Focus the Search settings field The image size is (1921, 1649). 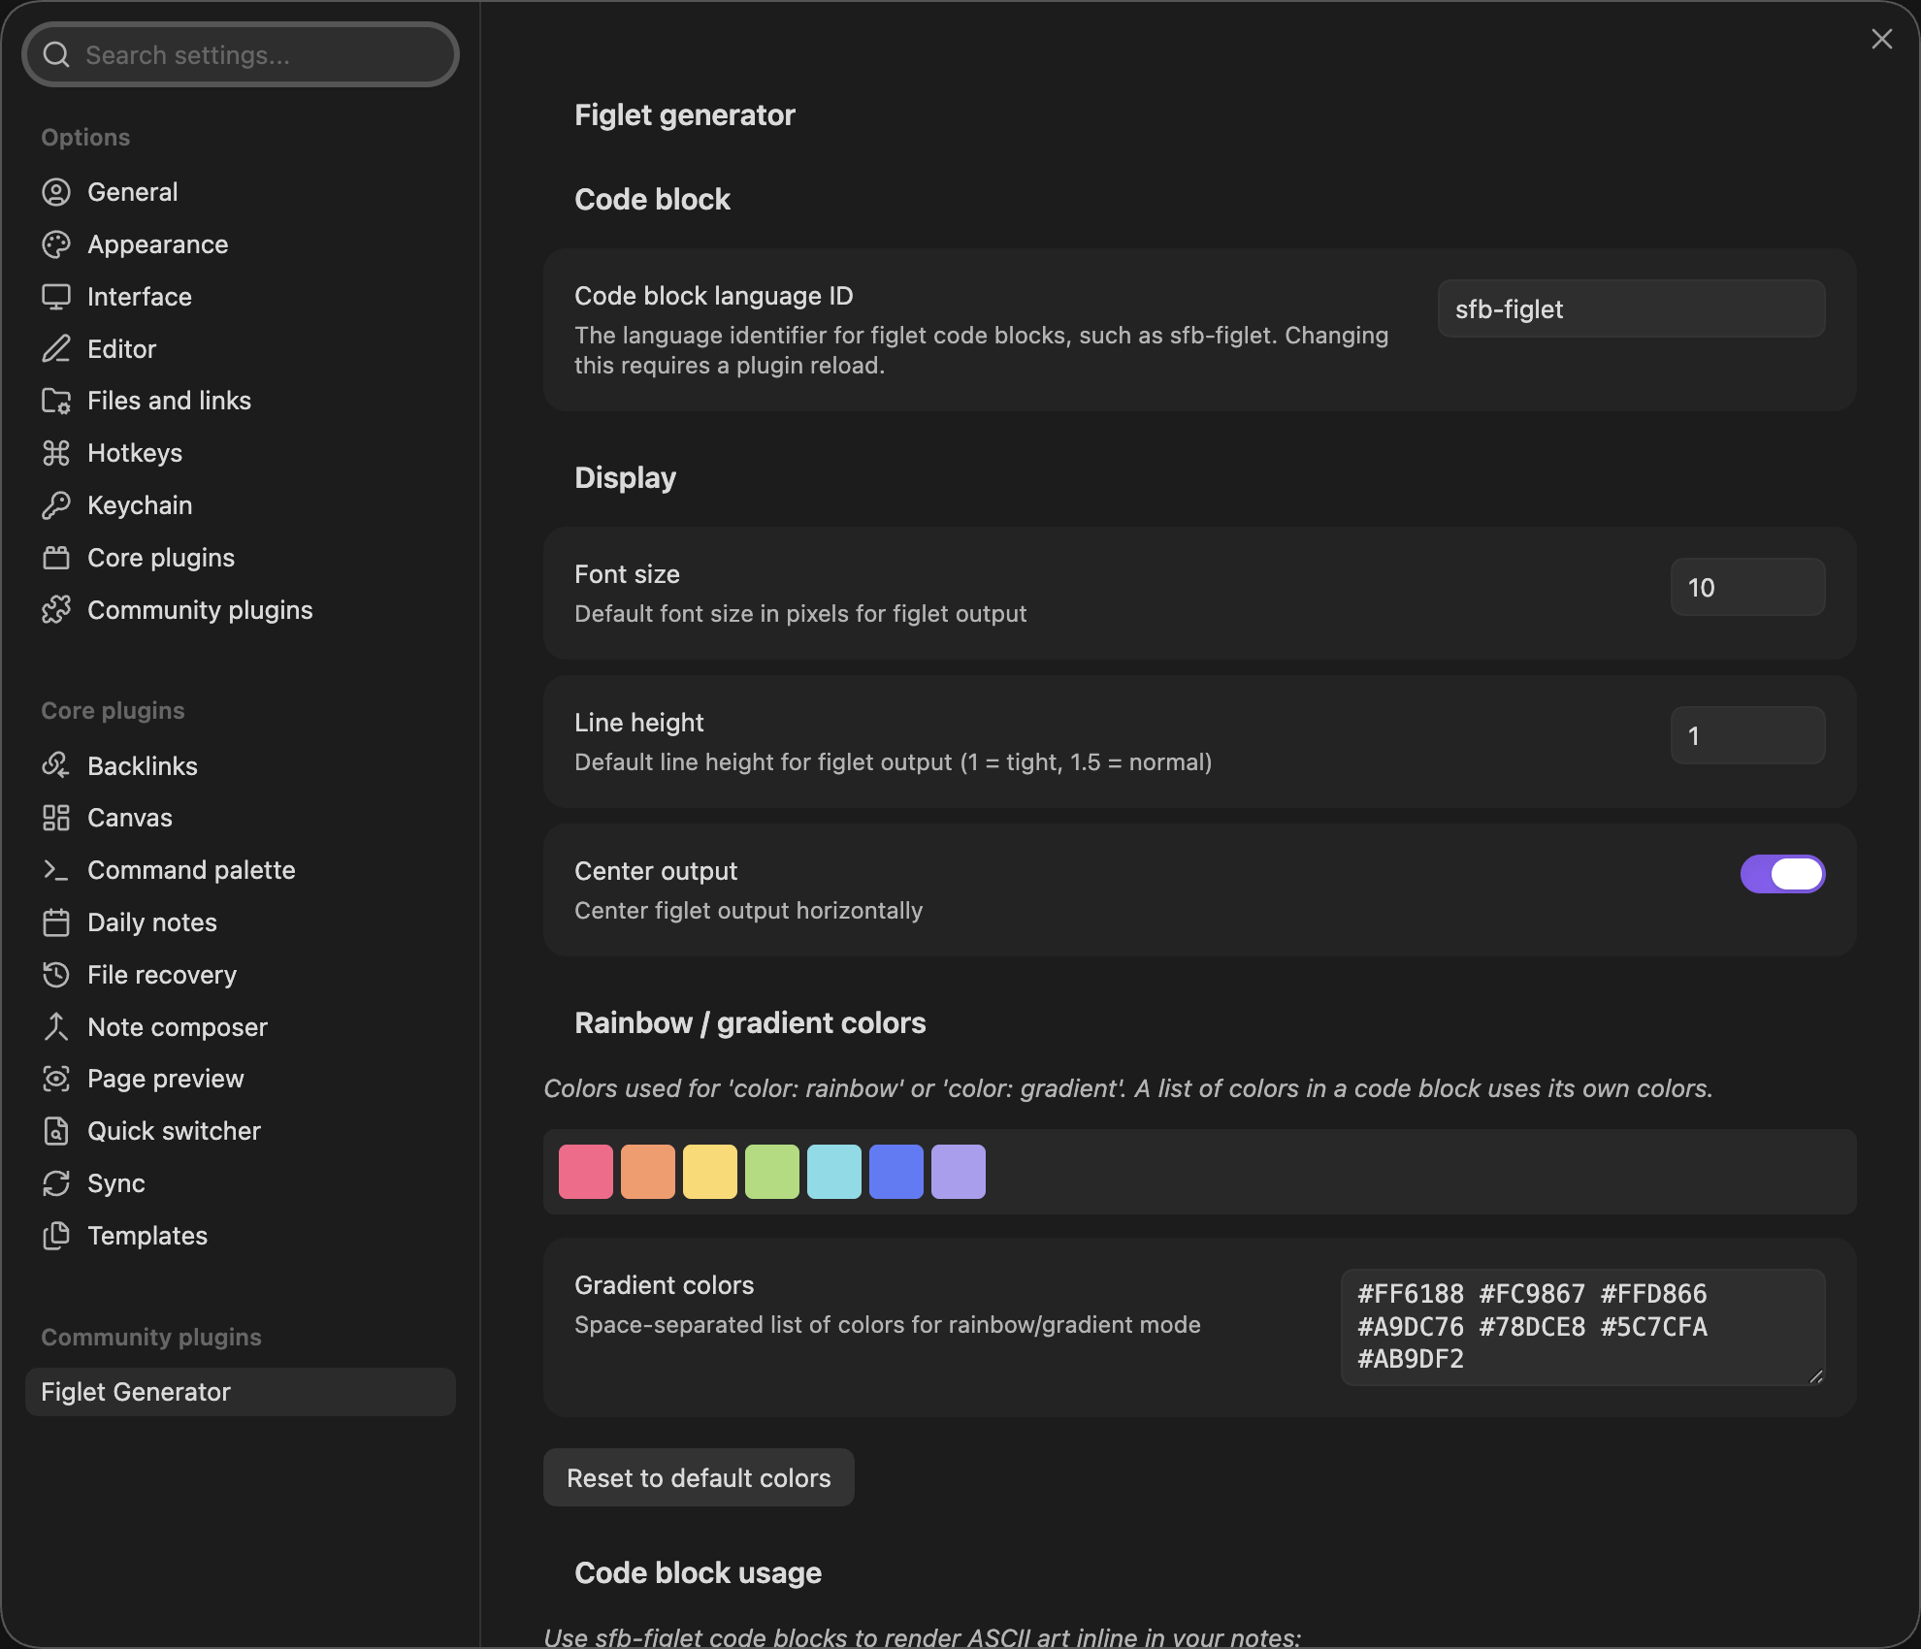240,55
